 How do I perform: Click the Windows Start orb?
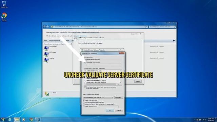pos(3,120)
